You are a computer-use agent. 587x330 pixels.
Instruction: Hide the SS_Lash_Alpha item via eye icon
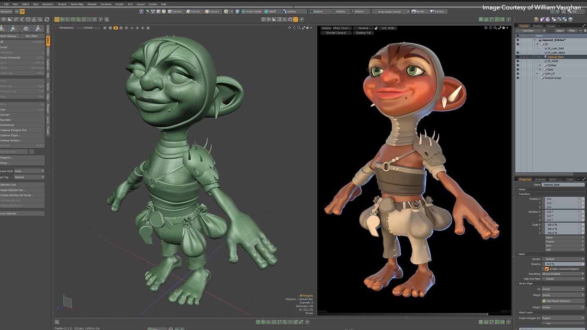tap(518, 53)
